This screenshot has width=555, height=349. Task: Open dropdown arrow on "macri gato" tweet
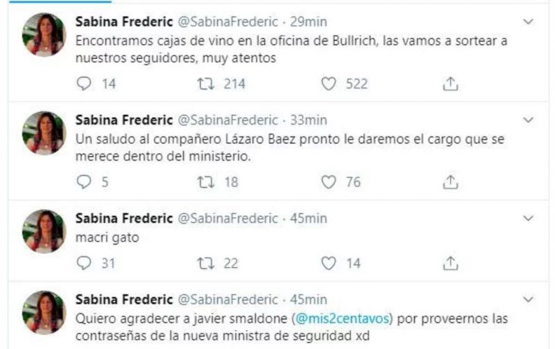click(529, 218)
